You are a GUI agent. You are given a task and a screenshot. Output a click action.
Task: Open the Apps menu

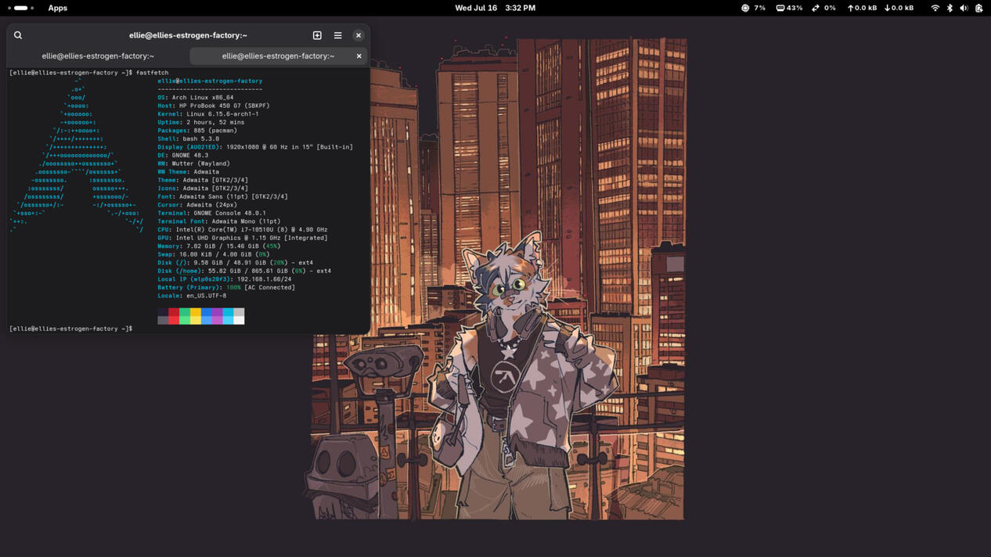pyautogui.click(x=56, y=8)
